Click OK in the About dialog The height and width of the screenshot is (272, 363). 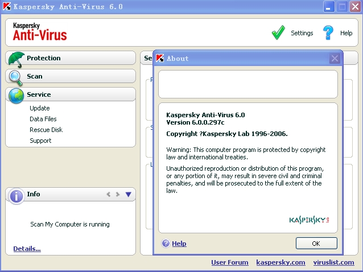click(316, 244)
